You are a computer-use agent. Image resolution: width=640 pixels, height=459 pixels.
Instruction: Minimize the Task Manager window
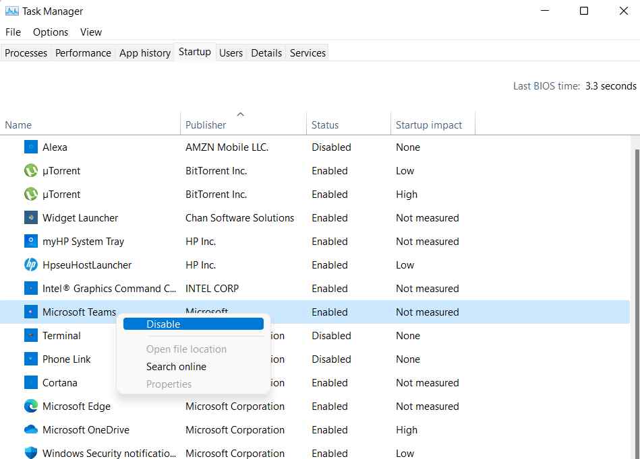[545, 11]
